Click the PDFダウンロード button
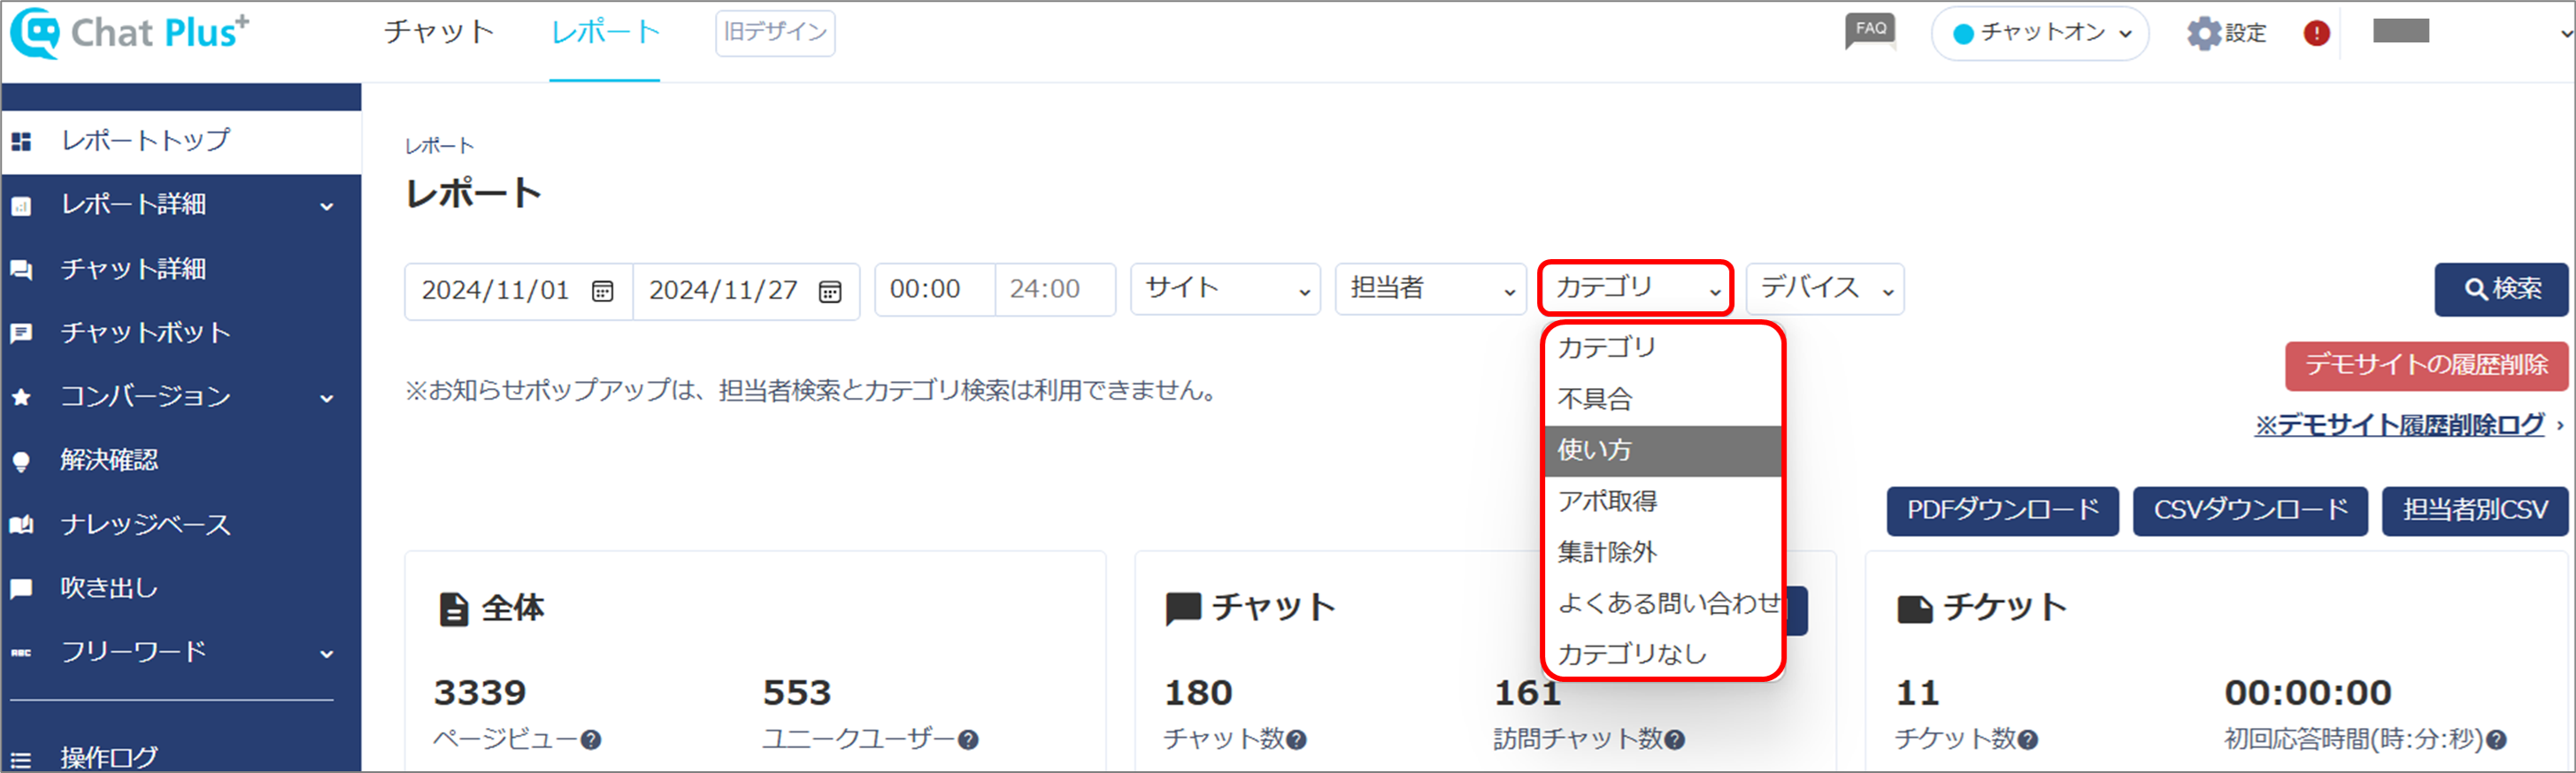 [2002, 511]
